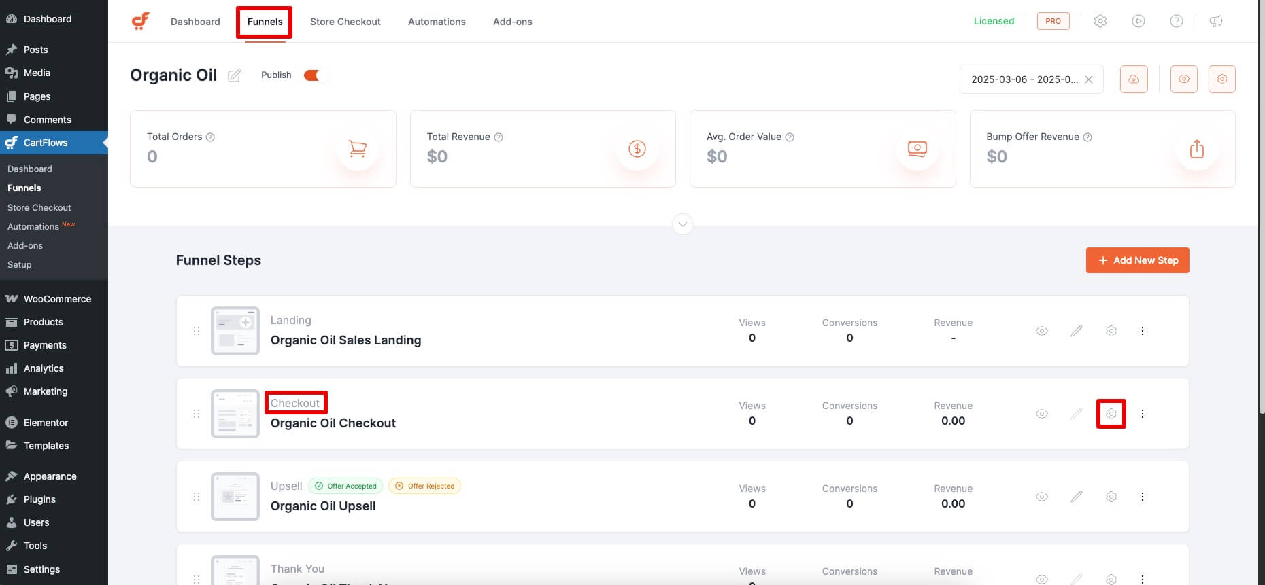Edit the Organic Oil funnel name pencil

pyautogui.click(x=235, y=75)
